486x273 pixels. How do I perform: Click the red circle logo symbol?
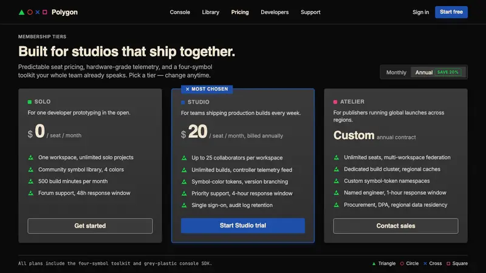pyautogui.click(x=30, y=12)
